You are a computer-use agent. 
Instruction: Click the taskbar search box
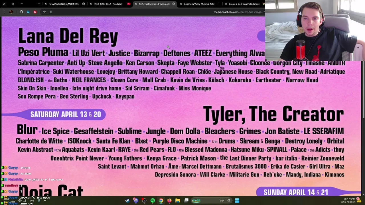[211, 200]
